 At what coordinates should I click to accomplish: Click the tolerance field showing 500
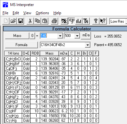pyautogui.click(x=70, y=36)
